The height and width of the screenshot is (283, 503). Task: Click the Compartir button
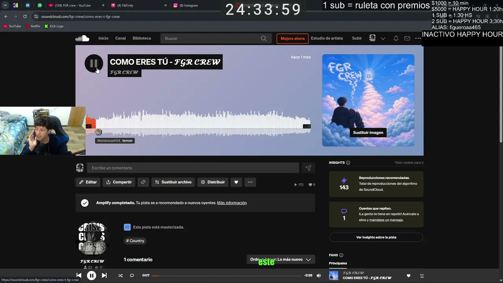pyautogui.click(x=119, y=182)
